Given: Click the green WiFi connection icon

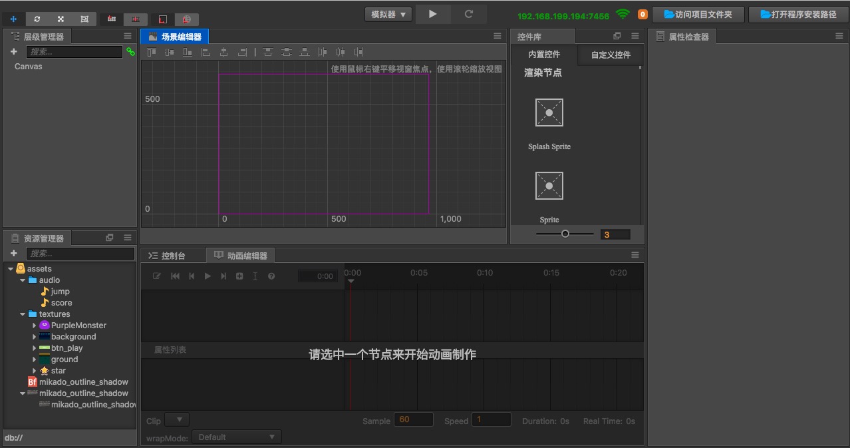Looking at the screenshot, I should point(623,14).
